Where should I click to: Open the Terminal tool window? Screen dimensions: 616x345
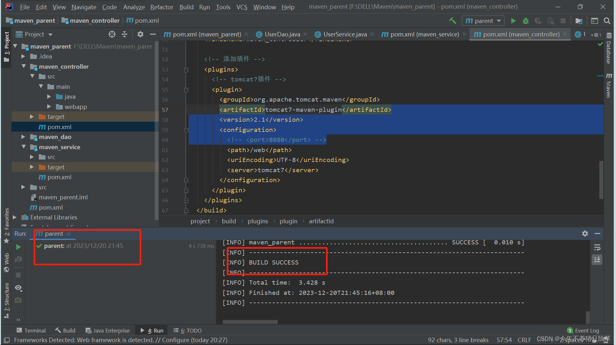coord(31,330)
